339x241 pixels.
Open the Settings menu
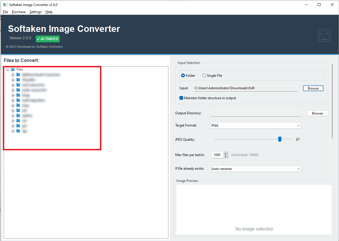click(35, 12)
